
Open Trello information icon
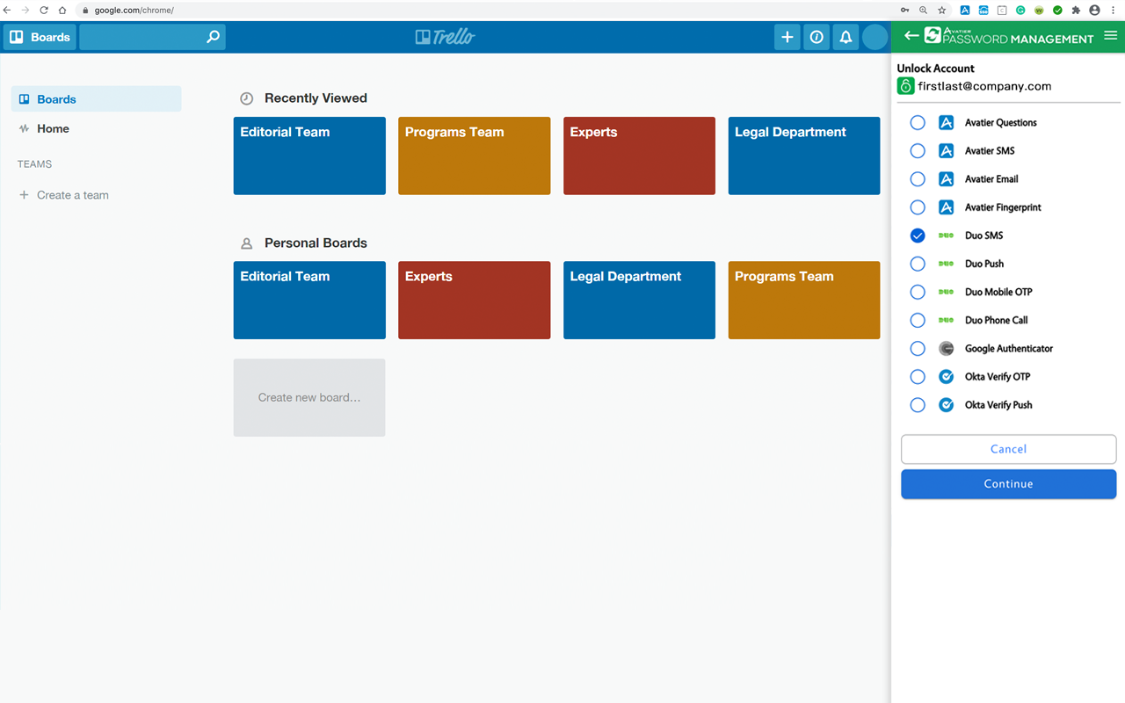tap(817, 37)
